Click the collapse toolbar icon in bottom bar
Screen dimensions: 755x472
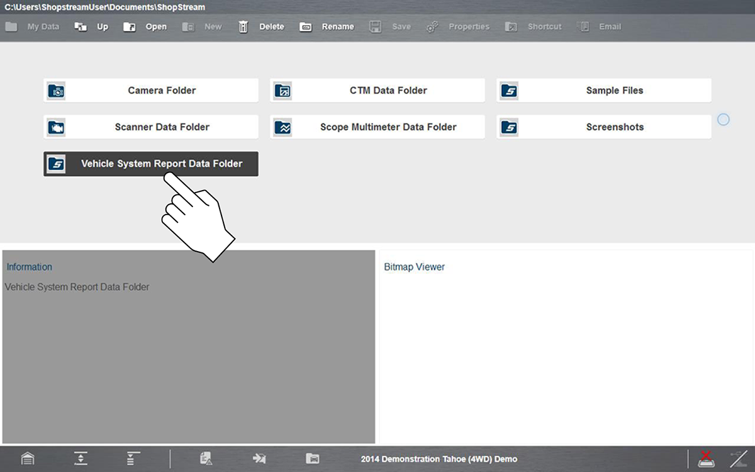tap(81, 459)
